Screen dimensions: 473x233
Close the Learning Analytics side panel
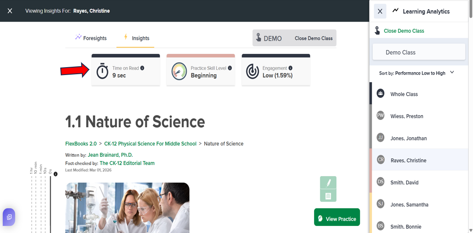(x=380, y=11)
